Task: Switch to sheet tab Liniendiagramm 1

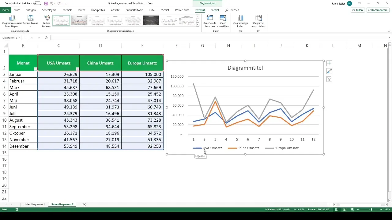Action: pyautogui.click(x=34, y=204)
